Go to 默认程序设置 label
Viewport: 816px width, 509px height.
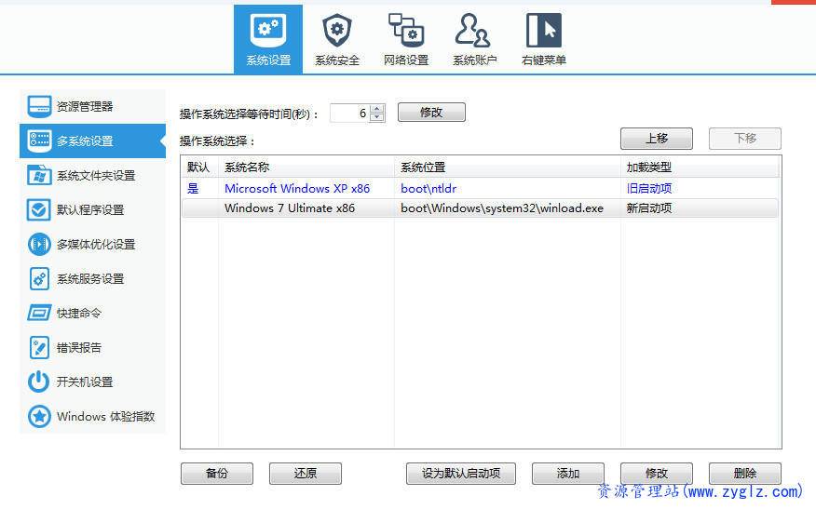click(x=90, y=210)
